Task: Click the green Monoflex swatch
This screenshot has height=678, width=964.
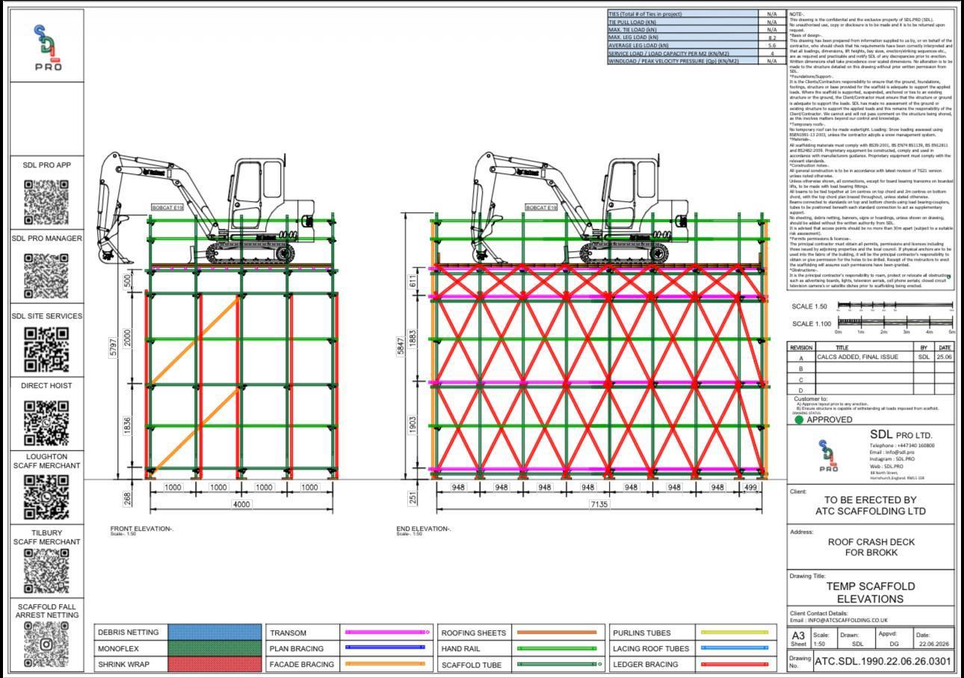Action: tap(215, 648)
